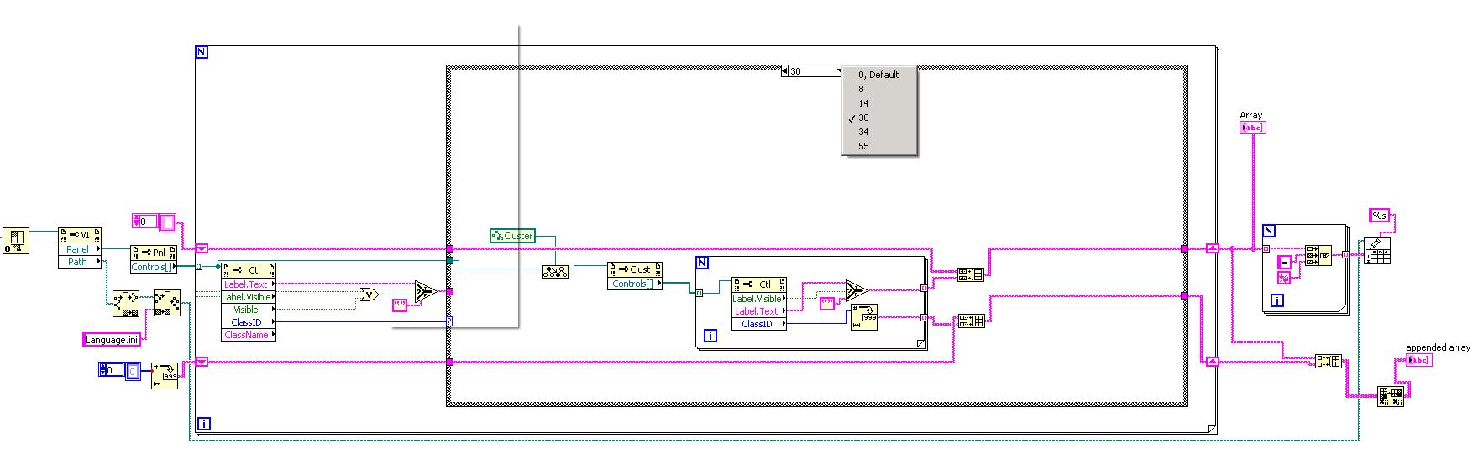Viewport: 1473px width, 459px height.
Task: Click upper Build Array inside case structure
Action: pyautogui.click(x=970, y=274)
